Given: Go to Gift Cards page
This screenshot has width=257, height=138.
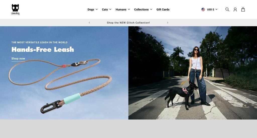Looking at the screenshot, I should 163,9.
